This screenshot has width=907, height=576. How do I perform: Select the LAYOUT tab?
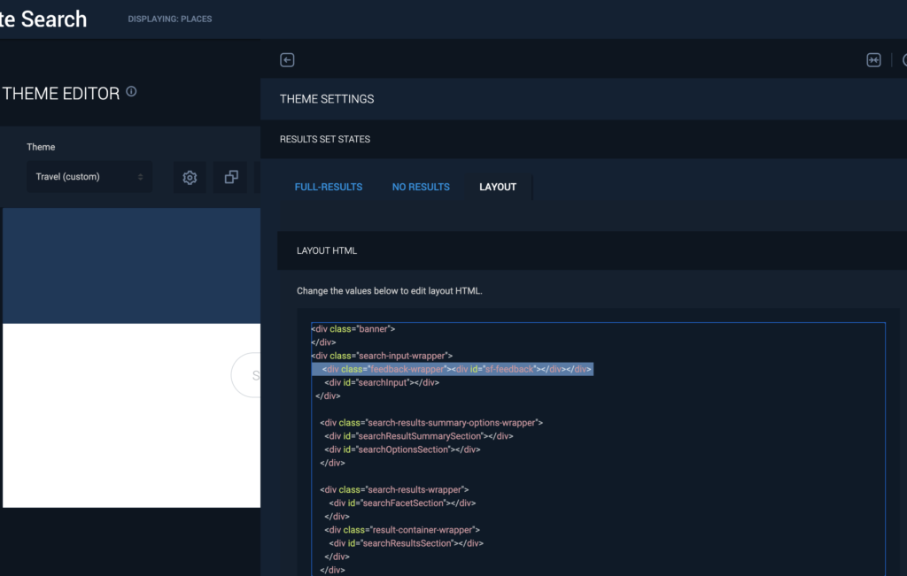coord(498,188)
